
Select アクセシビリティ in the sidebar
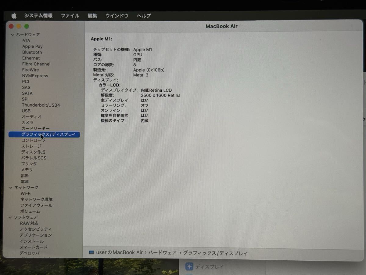(x=36, y=229)
